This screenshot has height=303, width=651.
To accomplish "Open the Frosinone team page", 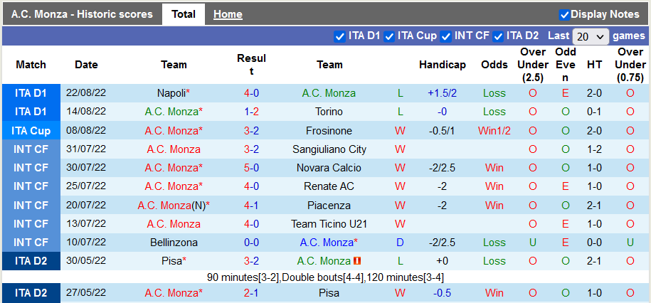I will tap(329, 131).
